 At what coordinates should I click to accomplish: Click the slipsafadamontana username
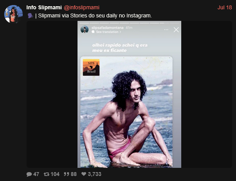click(108, 27)
